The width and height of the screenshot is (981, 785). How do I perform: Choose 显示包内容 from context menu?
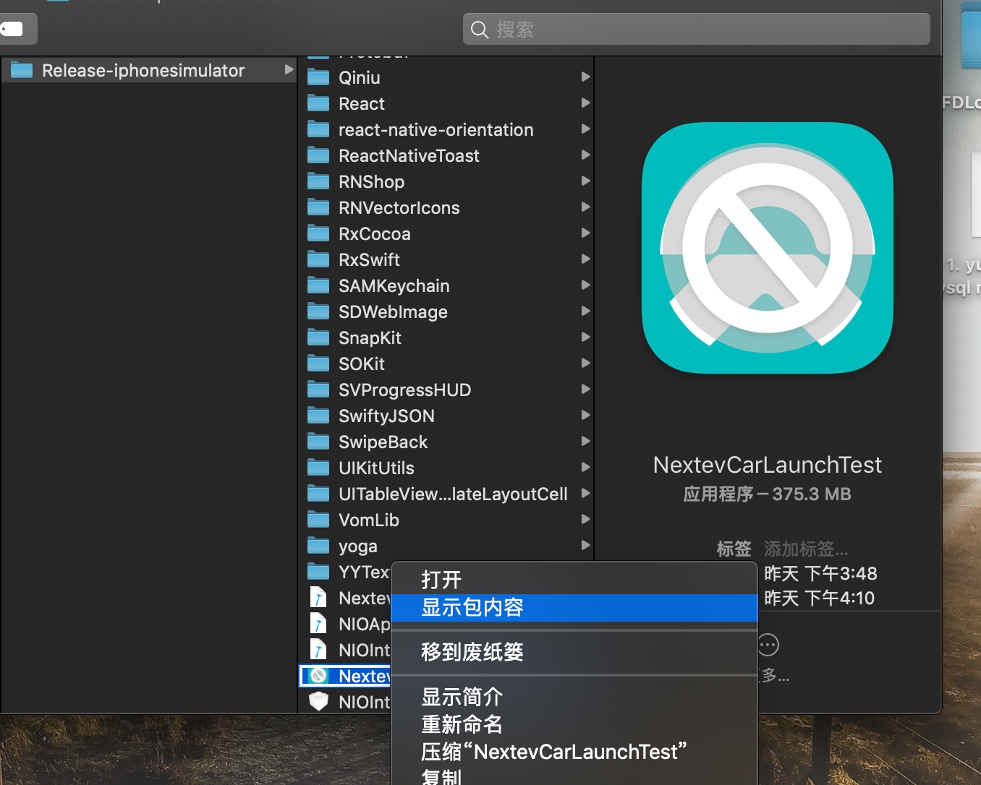[x=472, y=607]
